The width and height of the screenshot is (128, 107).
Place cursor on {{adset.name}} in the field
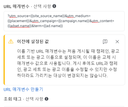point(20,26)
